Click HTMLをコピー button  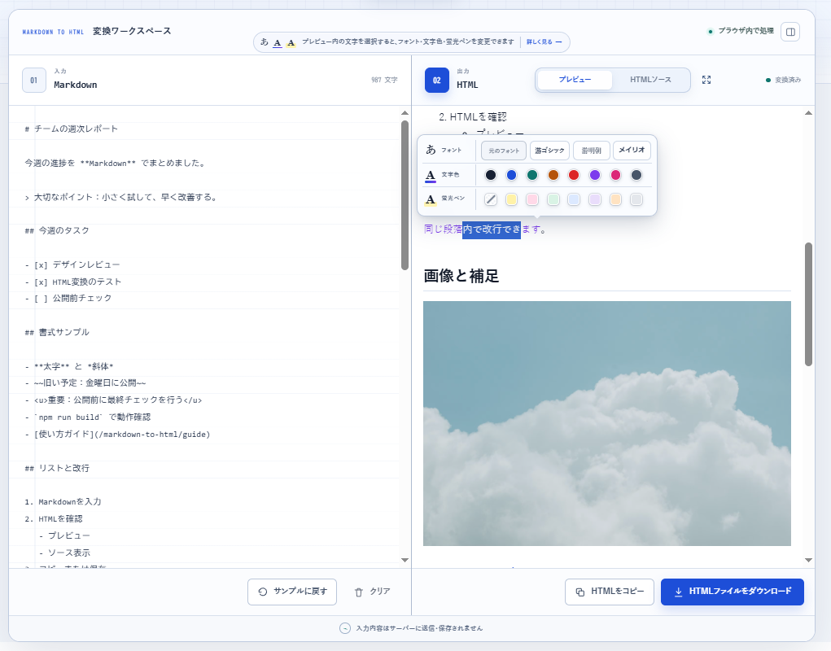pos(610,592)
